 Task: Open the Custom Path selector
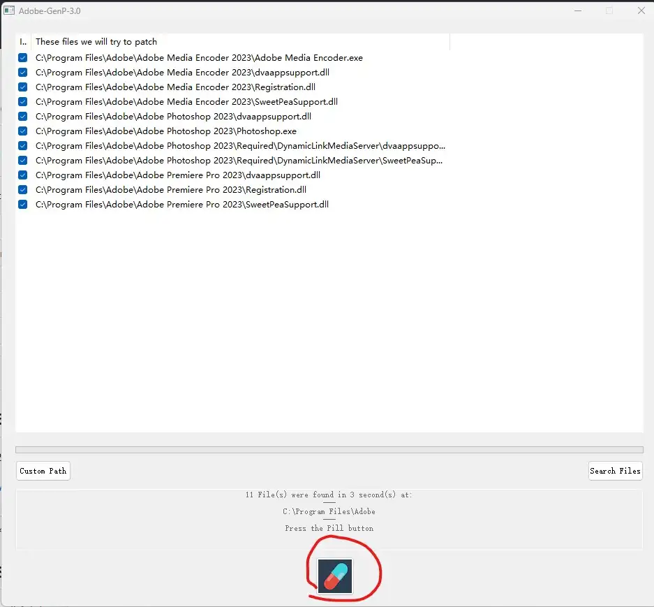click(x=43, y=470)
